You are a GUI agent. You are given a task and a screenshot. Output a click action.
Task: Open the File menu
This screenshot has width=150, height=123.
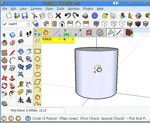click(x=4, y=9)
